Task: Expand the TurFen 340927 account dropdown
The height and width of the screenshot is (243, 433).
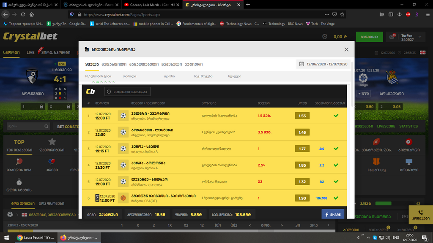Action: click(x=420, y=37)
